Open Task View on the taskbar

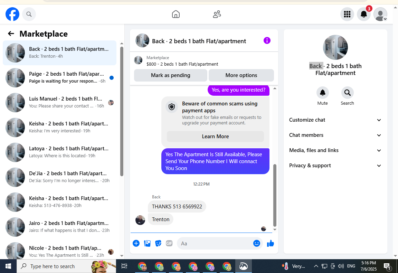point(124,266)
